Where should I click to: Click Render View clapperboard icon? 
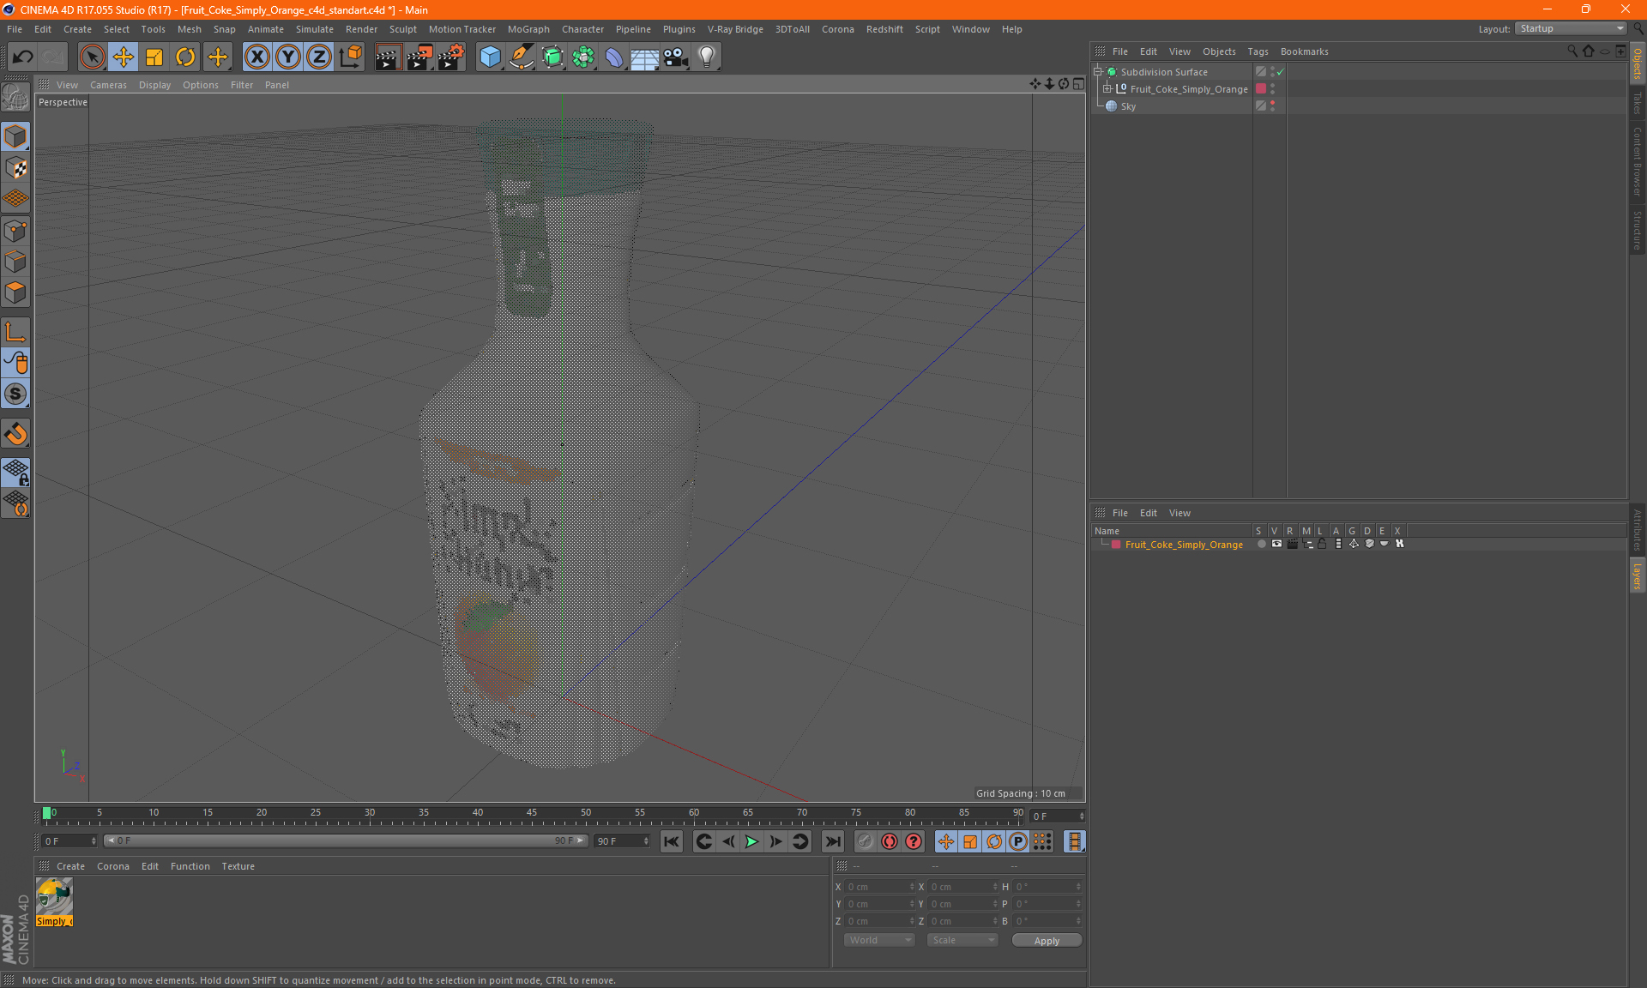tap(388, 57)
